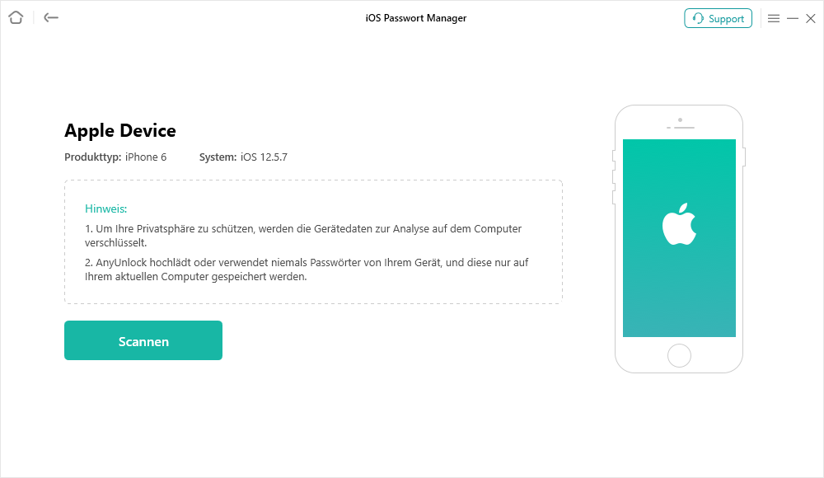This screenshot has width=824, height=478.
Task: Click the Apple Device heading
Action: (120, 130)
